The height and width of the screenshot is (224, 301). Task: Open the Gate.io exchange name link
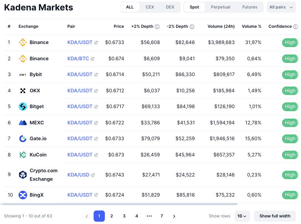click(x=38, y=138)
